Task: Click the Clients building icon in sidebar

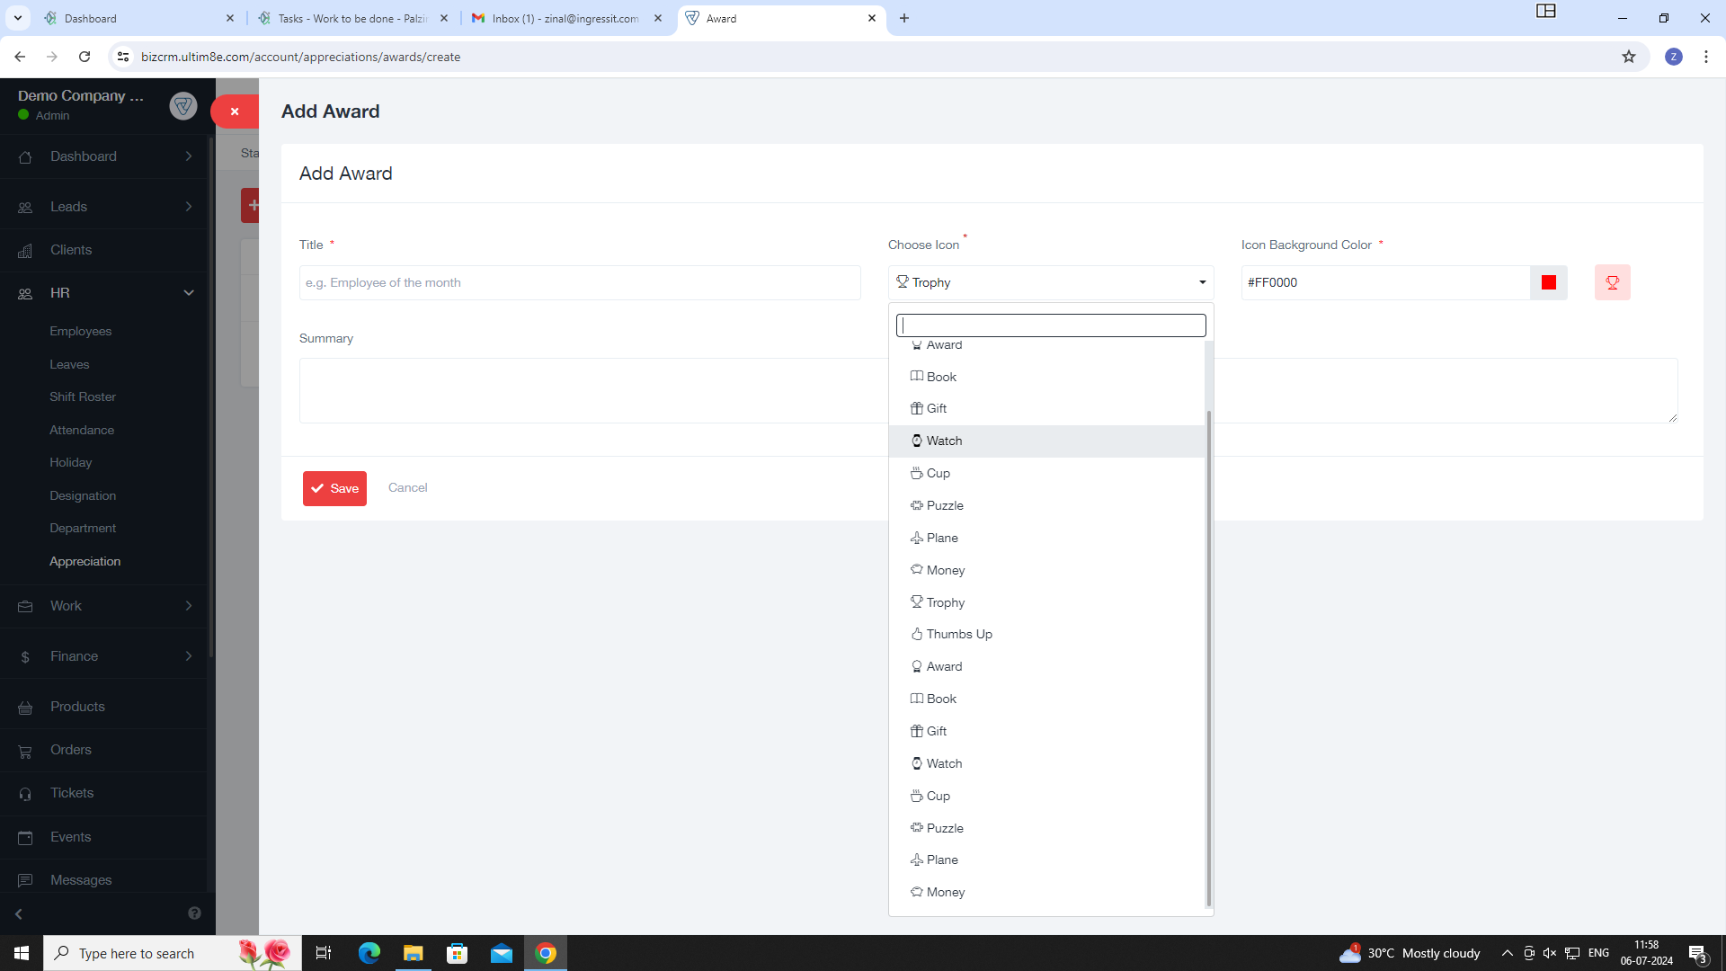Action: click(x=25, y=250)
